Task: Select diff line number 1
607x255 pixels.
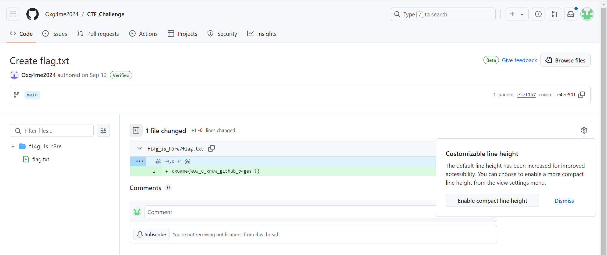Action: click(x=154, y=171)
